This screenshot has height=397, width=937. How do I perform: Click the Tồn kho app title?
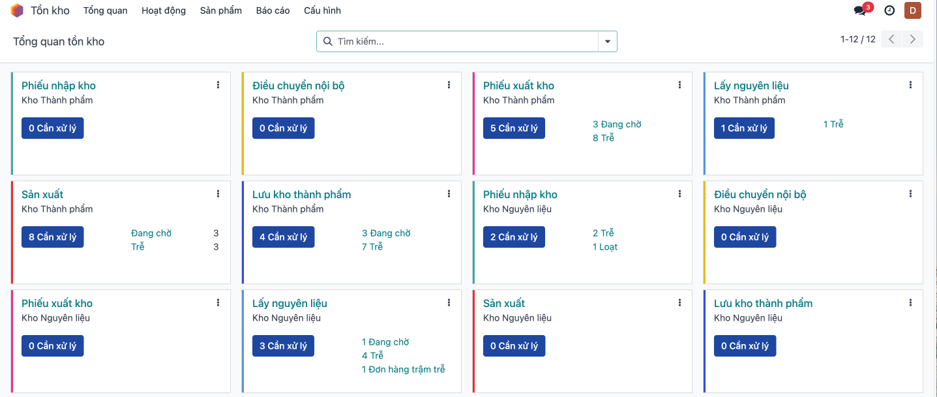50,10
